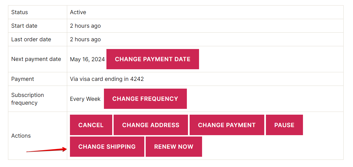Click the Change Shipping button
Image resolution: width=353 pixels, height=167 pixels.
pos(107,147)
